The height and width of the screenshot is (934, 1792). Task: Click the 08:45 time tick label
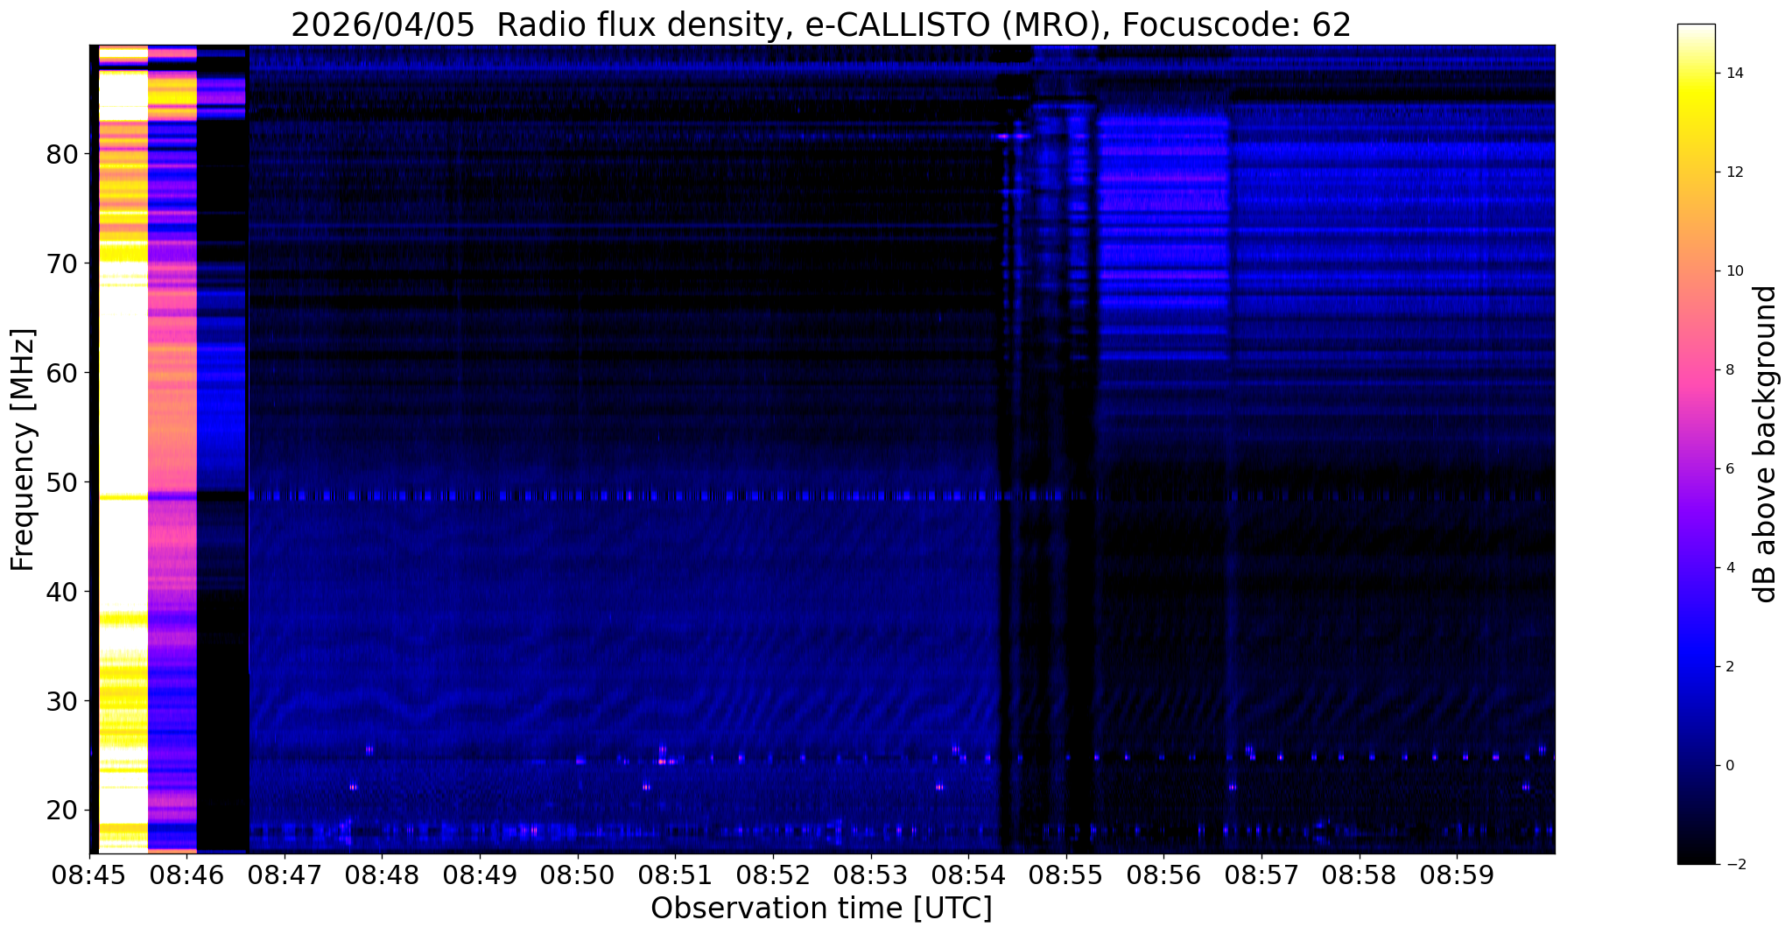tap(88, 875)
